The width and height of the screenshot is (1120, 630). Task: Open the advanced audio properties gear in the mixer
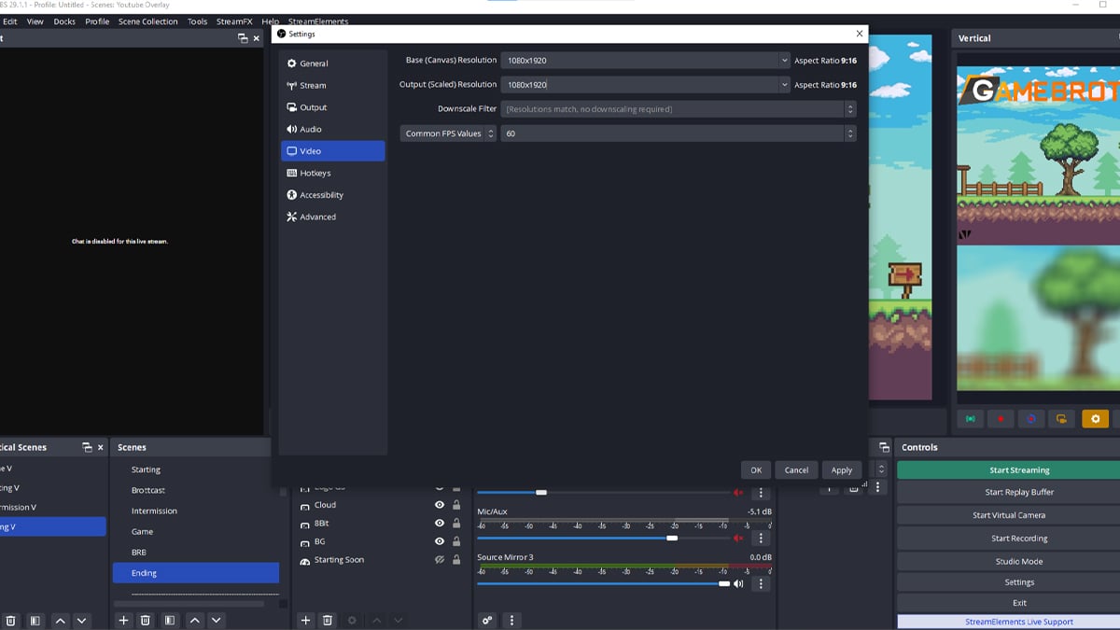pos(486,620)
